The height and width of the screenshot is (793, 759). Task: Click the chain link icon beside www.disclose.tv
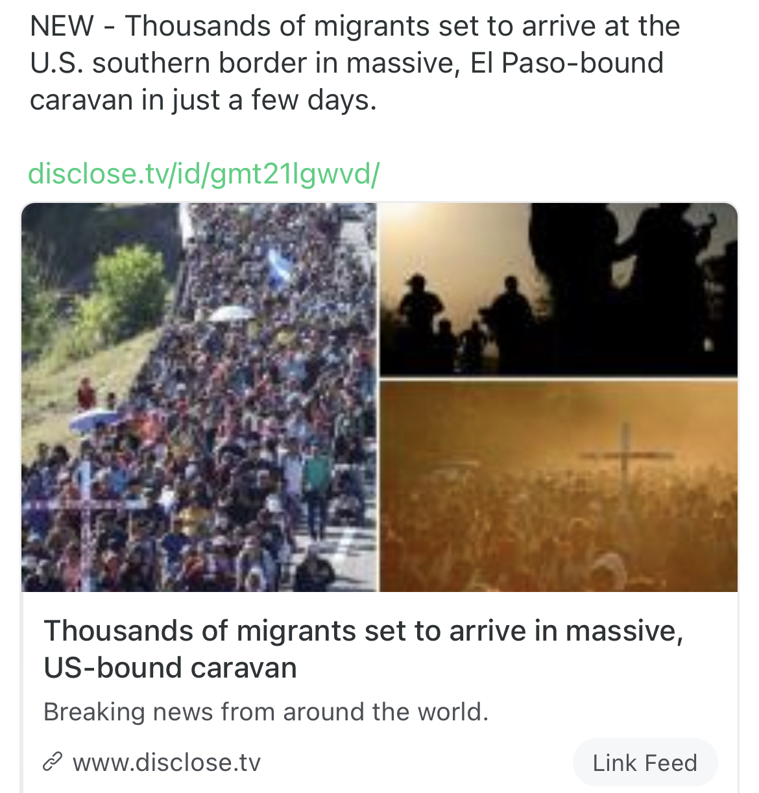click(53, 762)
